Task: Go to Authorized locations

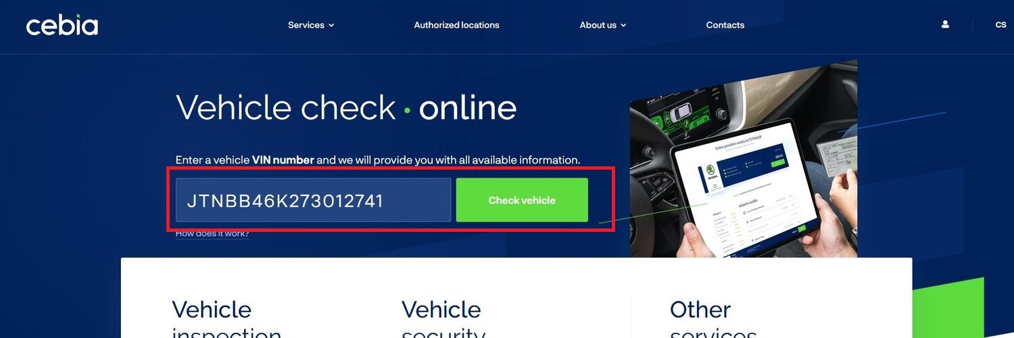Action: click(456, 25)
